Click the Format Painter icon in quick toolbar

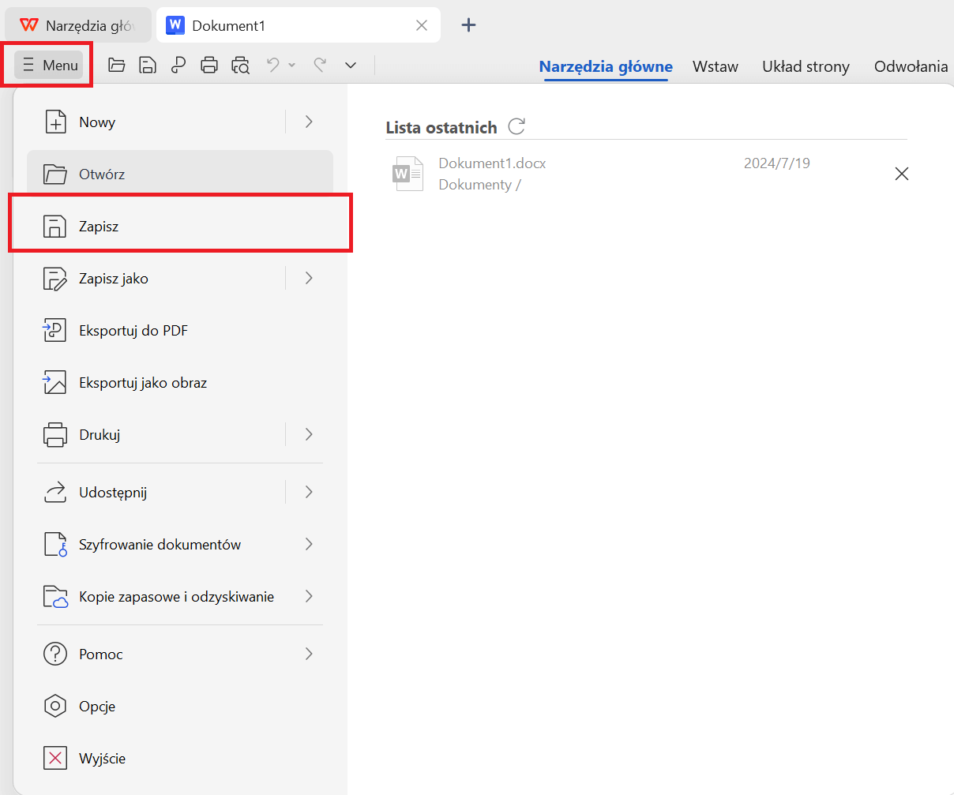coord(178,65)
